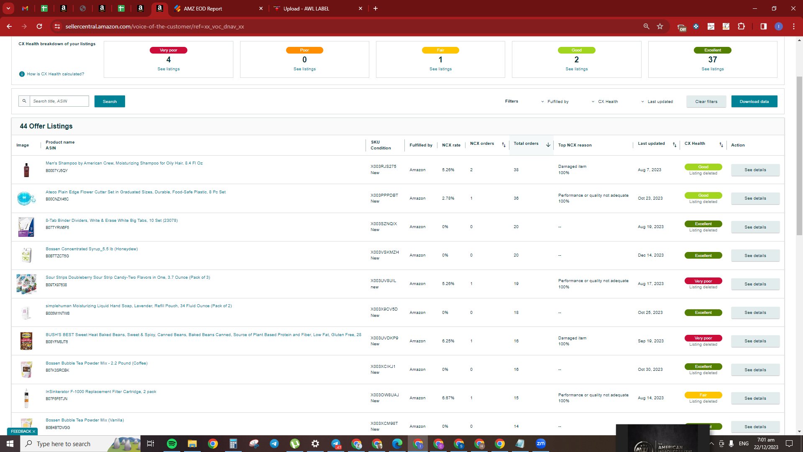Open the Chrome three-dot menu
803x452 pixels.
794,26
